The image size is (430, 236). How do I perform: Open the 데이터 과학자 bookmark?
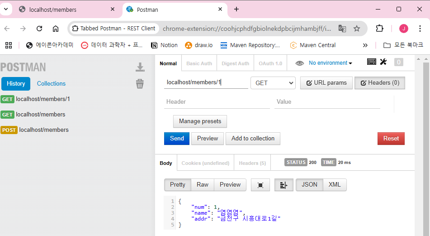112,45
